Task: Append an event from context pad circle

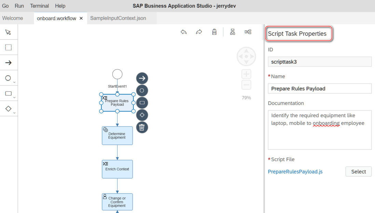Action: (142, 91)
